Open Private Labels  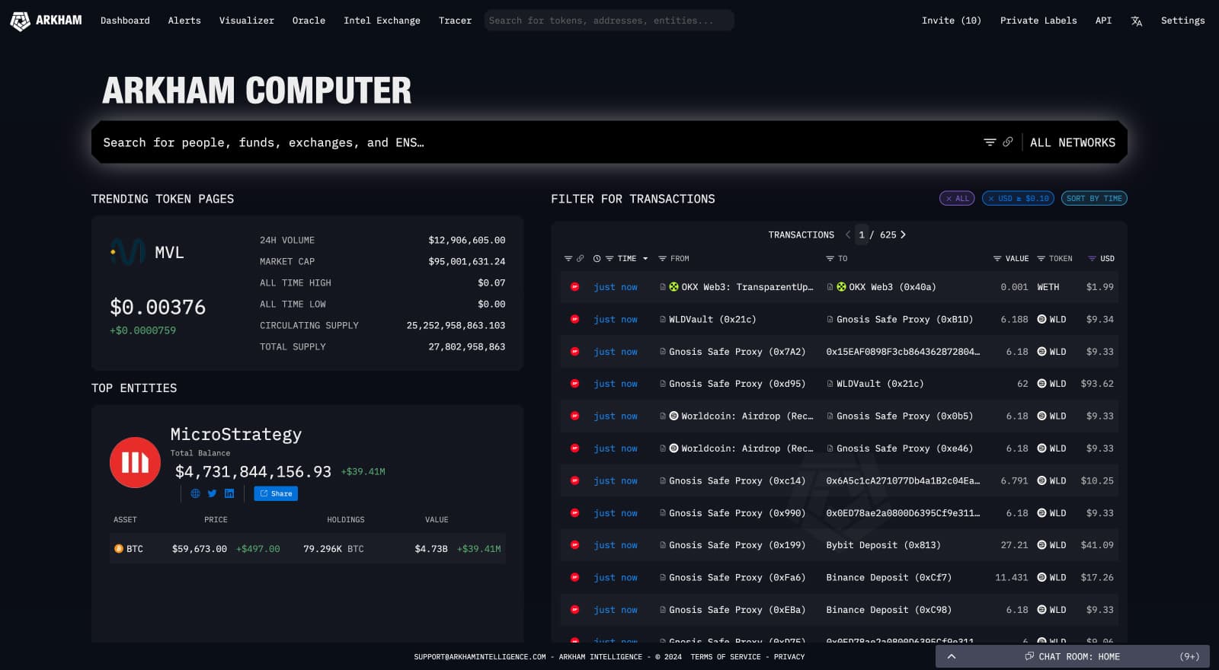(x=1038, y=21)
